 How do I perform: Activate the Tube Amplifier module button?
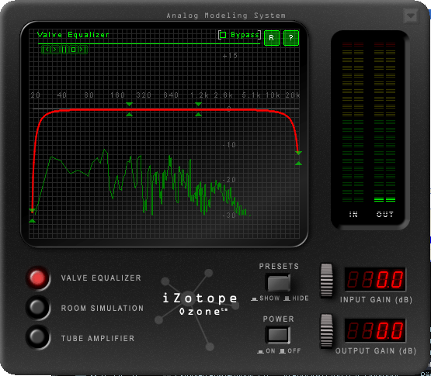point(37,337)
